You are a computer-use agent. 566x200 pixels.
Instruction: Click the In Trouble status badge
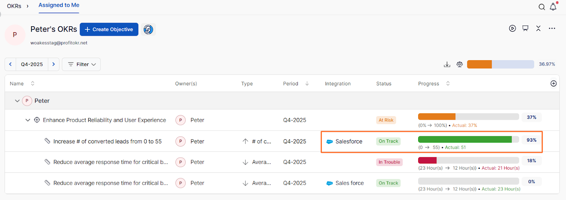[x=389, y=162]
